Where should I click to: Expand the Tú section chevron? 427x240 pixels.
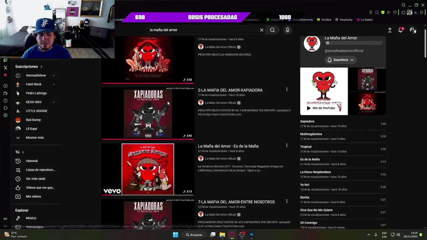click(23, 152)
